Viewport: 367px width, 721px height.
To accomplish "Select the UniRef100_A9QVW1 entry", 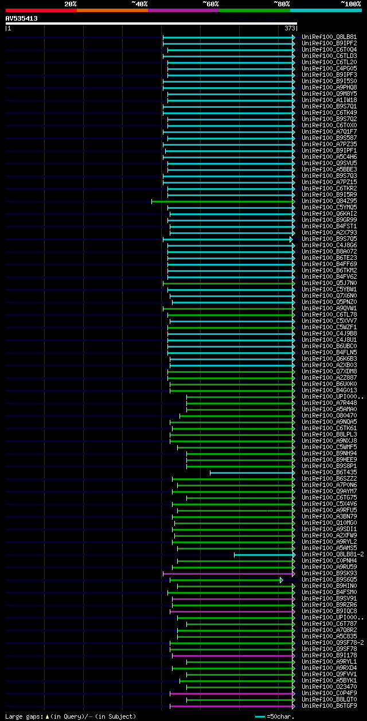I will [329, 309].
